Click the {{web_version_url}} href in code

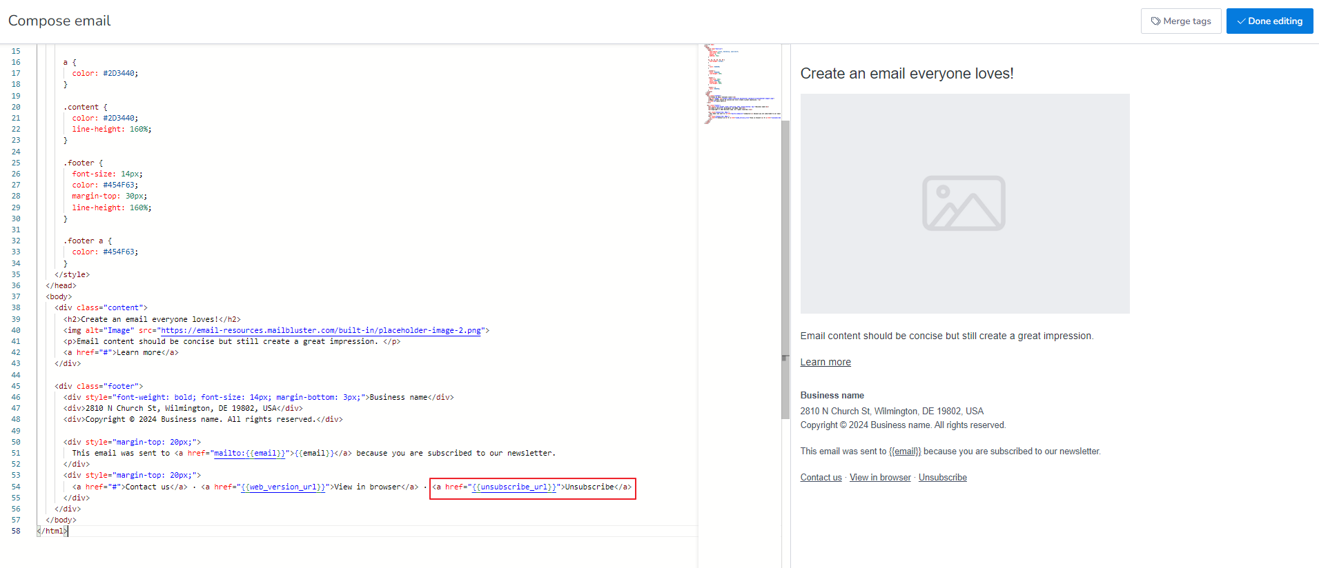pos(283,487)
